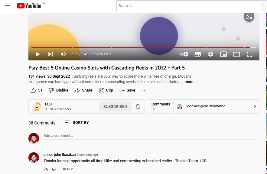Focus the Search box
The image size is (267, 174).
tap(189, 6)
